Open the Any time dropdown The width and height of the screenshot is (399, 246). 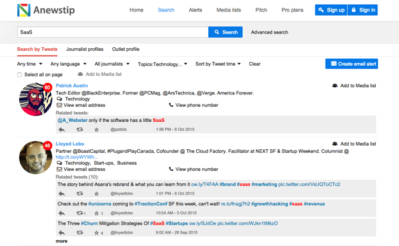(x=30, y=64)
